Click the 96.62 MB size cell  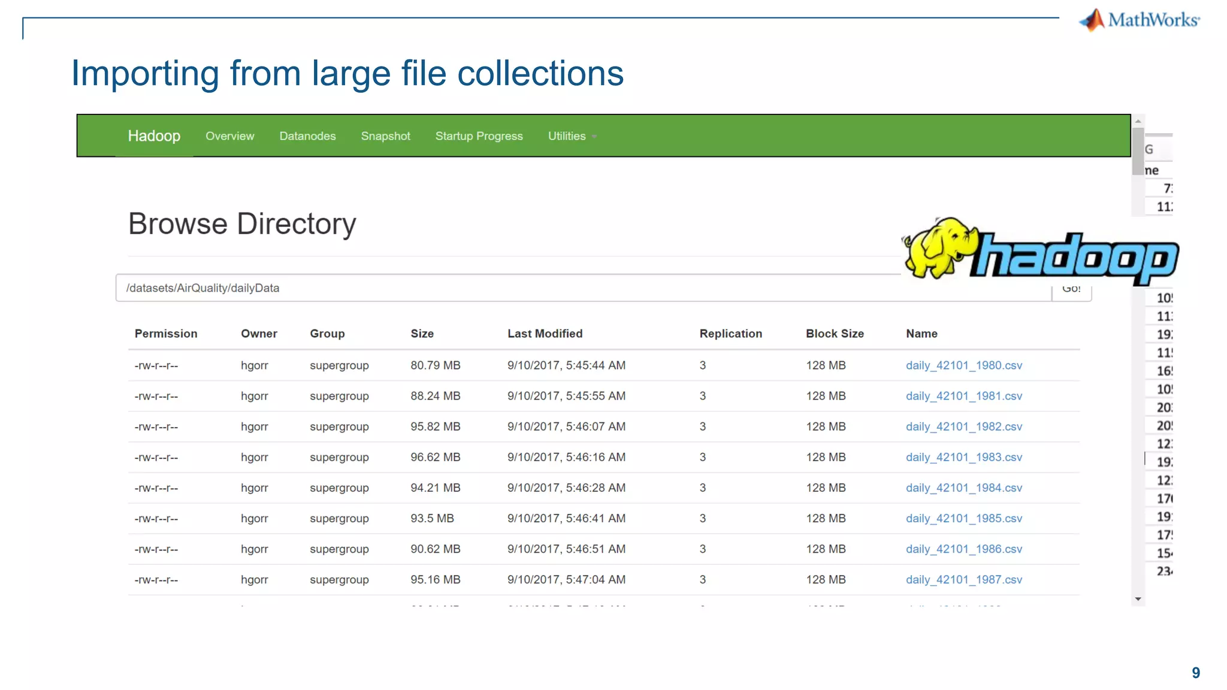click(x=436, y=457)
